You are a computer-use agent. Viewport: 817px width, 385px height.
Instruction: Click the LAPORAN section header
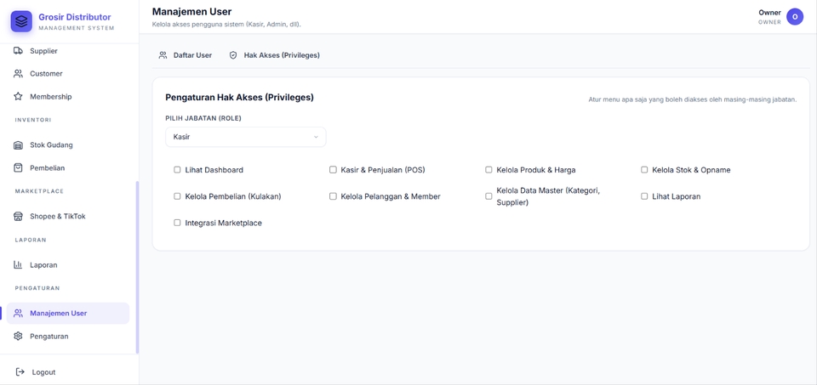(31, 241)
